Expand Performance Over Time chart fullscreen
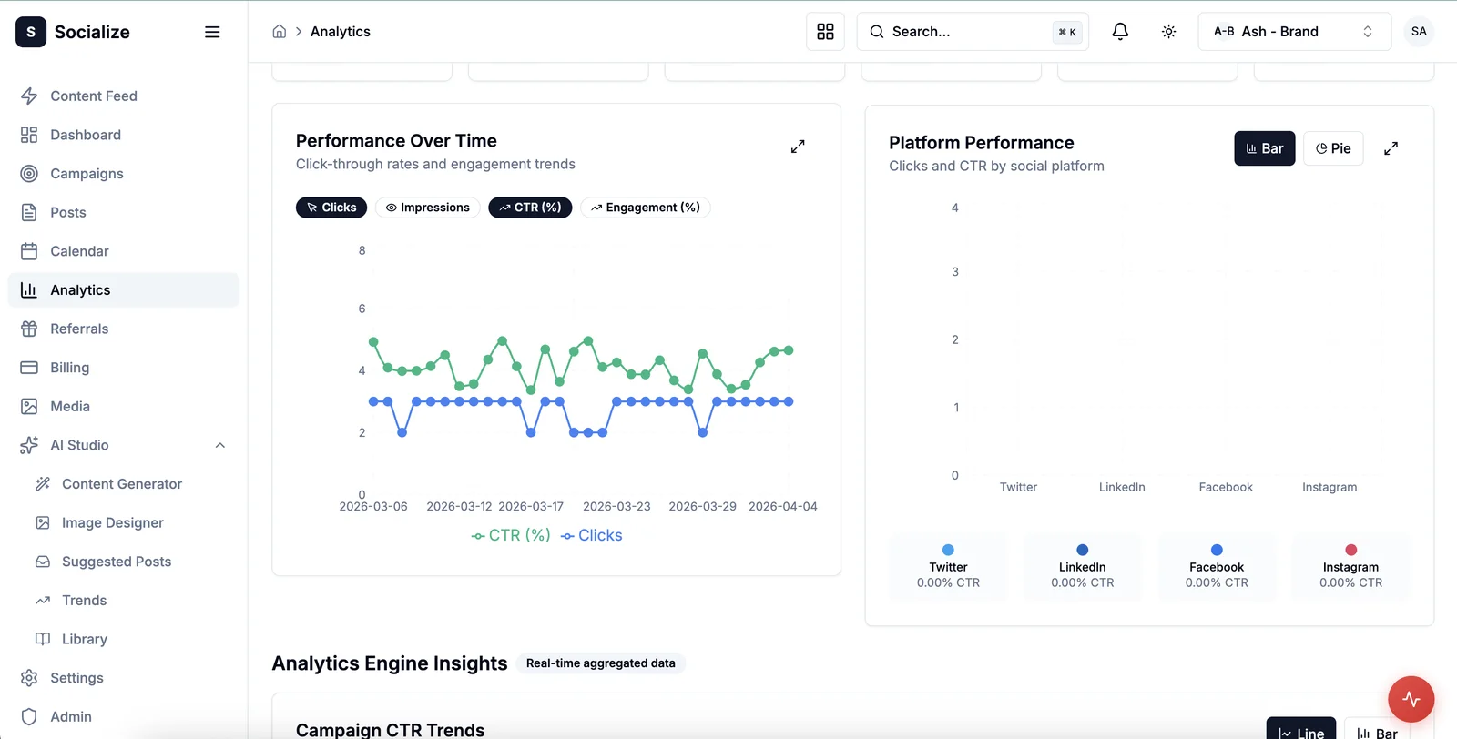The height and width of the screenshot is (739, 1457). point(798,147)
